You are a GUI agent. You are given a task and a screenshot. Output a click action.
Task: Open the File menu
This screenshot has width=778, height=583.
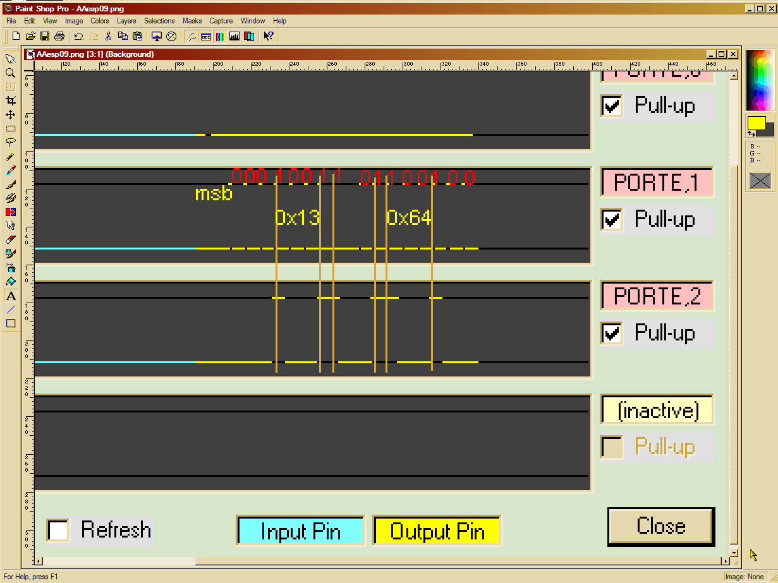tap(11, 21)
